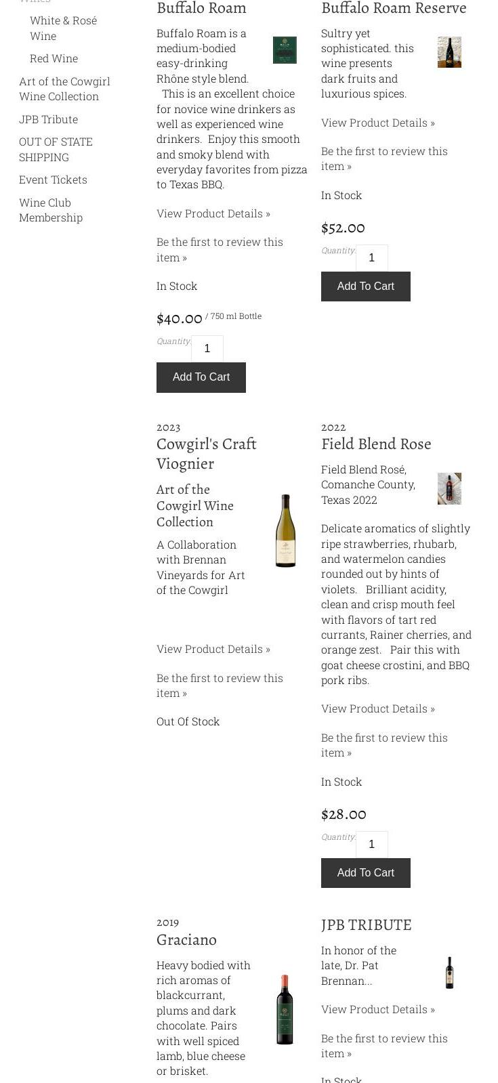
Task: Click the Buffalo Roam Reserve bottle image
Action: click(449, 52)
